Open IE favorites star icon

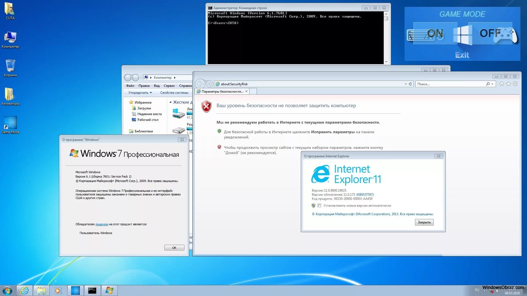coord(509,84)
